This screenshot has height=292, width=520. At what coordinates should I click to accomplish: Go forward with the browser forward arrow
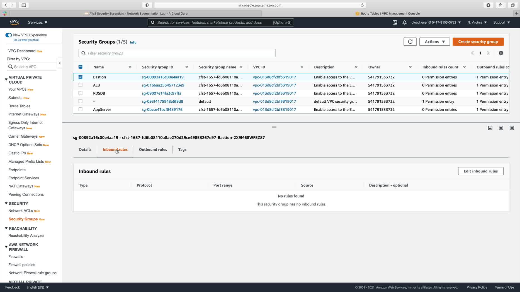coord(13,5)
